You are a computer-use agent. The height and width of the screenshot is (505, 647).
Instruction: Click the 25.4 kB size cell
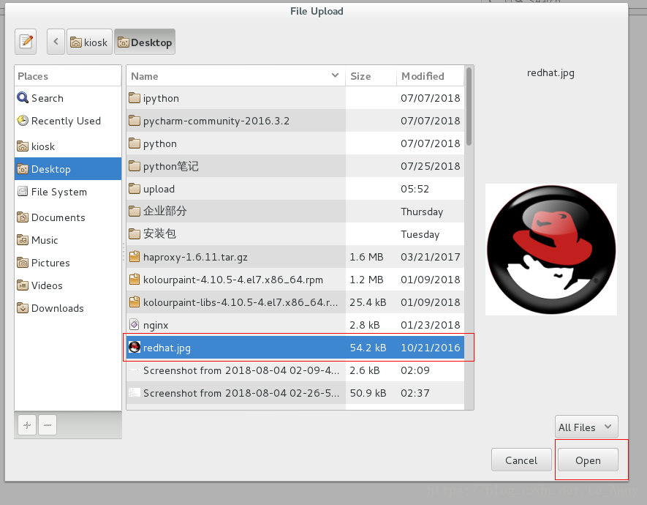(x=368, y=303)
